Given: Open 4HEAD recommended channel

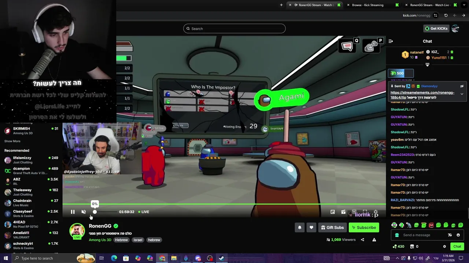Looking at the screenshot, I should click(x=31, y=224).
